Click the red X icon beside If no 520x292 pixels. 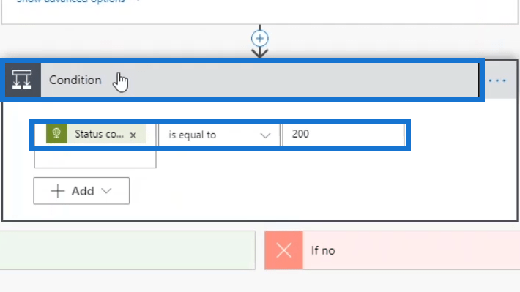pos(284,250)
